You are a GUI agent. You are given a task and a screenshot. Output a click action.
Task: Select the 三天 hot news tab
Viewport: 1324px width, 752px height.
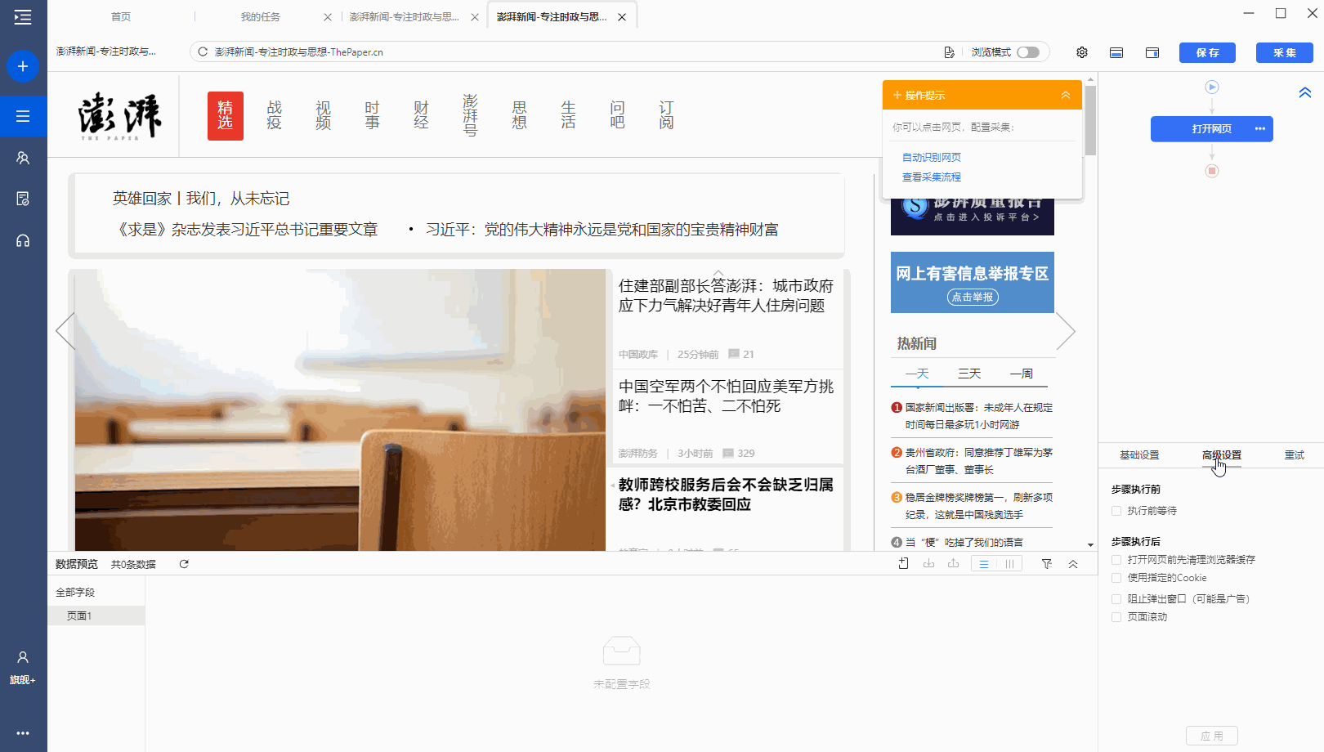click(x=969, y=374)
